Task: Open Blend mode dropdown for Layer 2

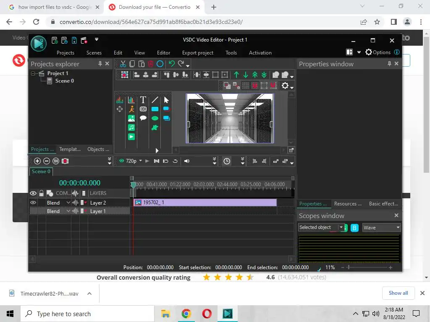Action: [68, 203]
